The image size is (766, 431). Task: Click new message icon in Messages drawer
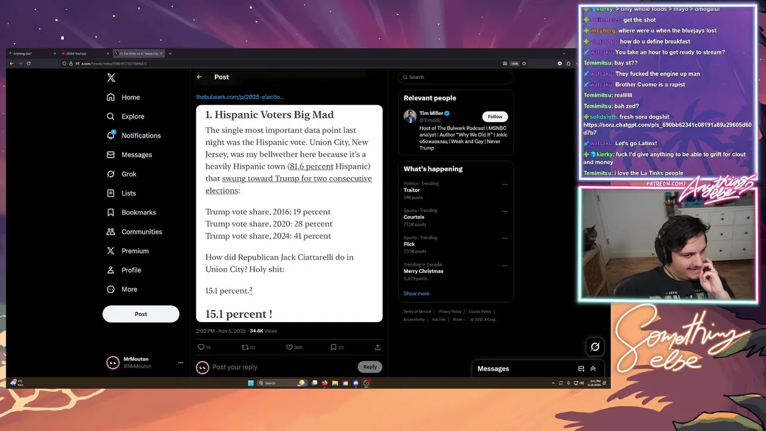coord(581,369)
